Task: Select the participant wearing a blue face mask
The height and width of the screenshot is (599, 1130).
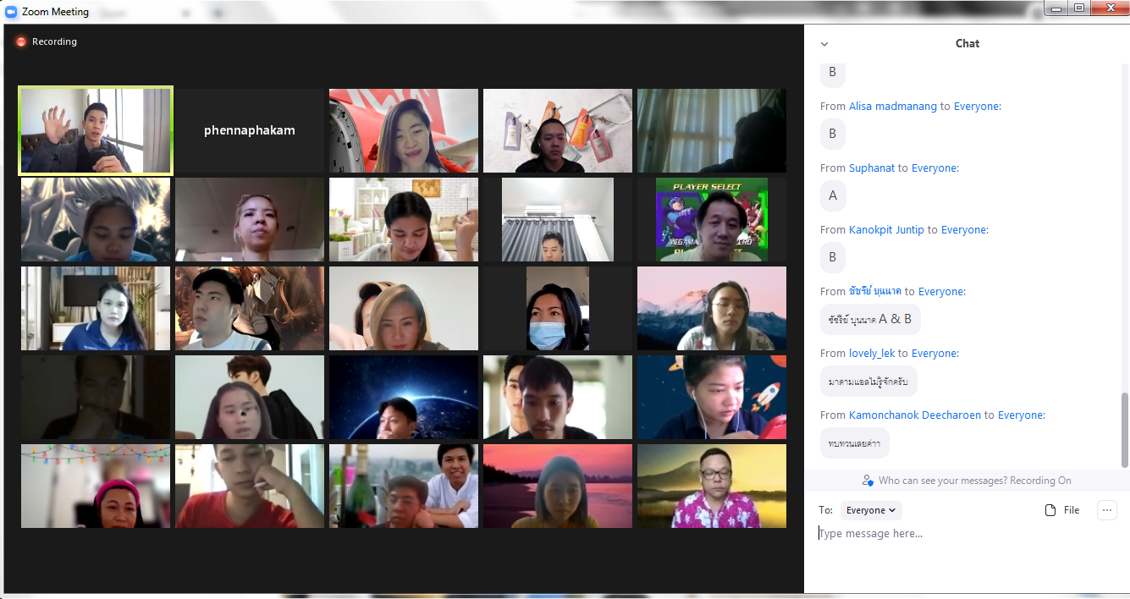Action: tap(557, 309)
